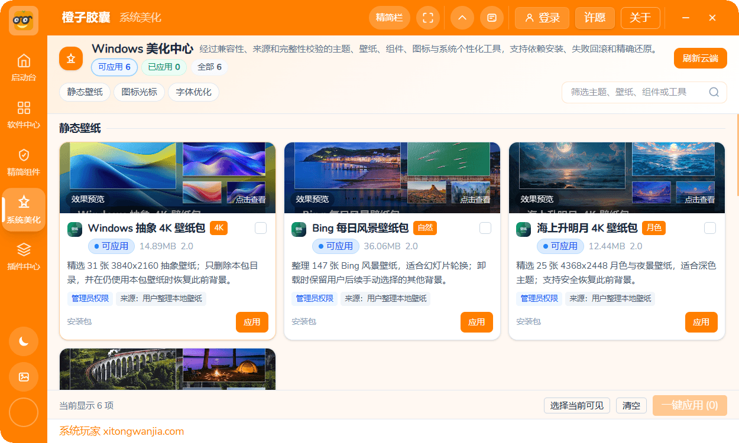Click the 月色 tag on 海上升明月 card

click(653, 228)
